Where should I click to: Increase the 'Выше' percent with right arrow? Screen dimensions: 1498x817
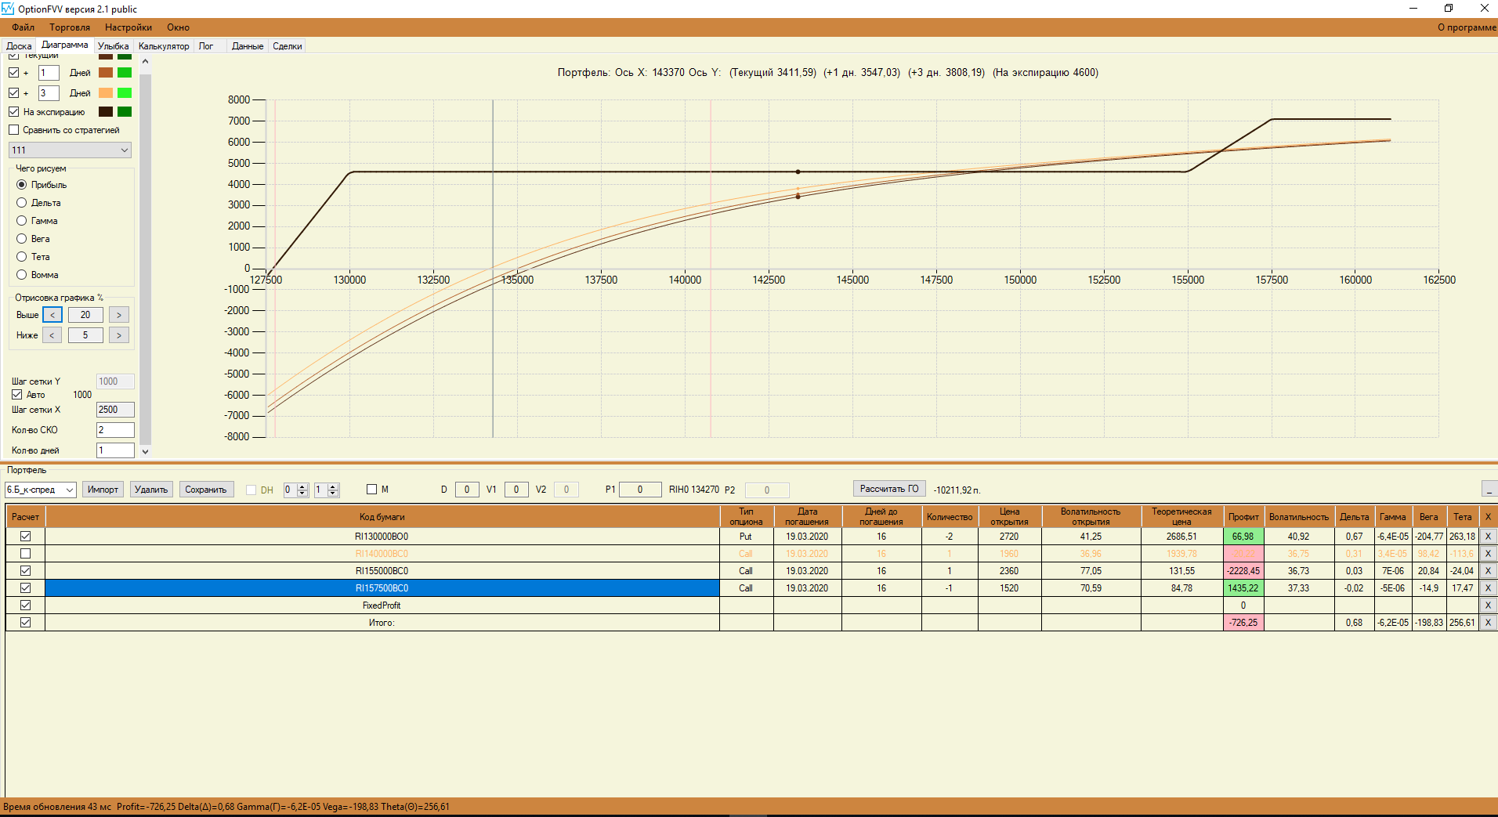tap(119, 315)
